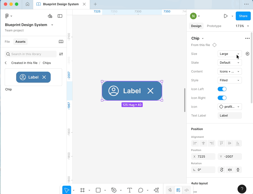The height and width of the screenshot is (194, 253).
Task: Click align vertical centers icon
Action: pyautogui.click(x=230, y=143)
